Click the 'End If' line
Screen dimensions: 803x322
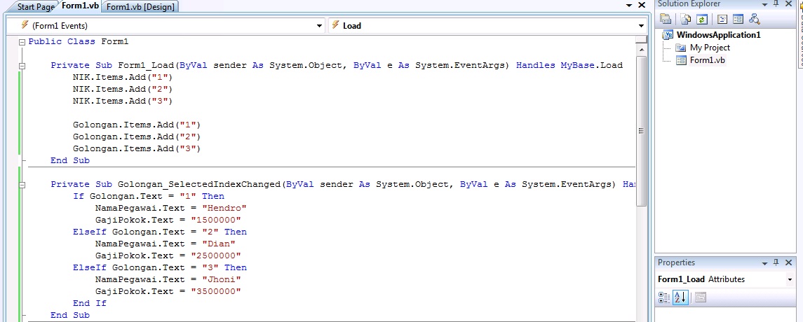point(90,303)
